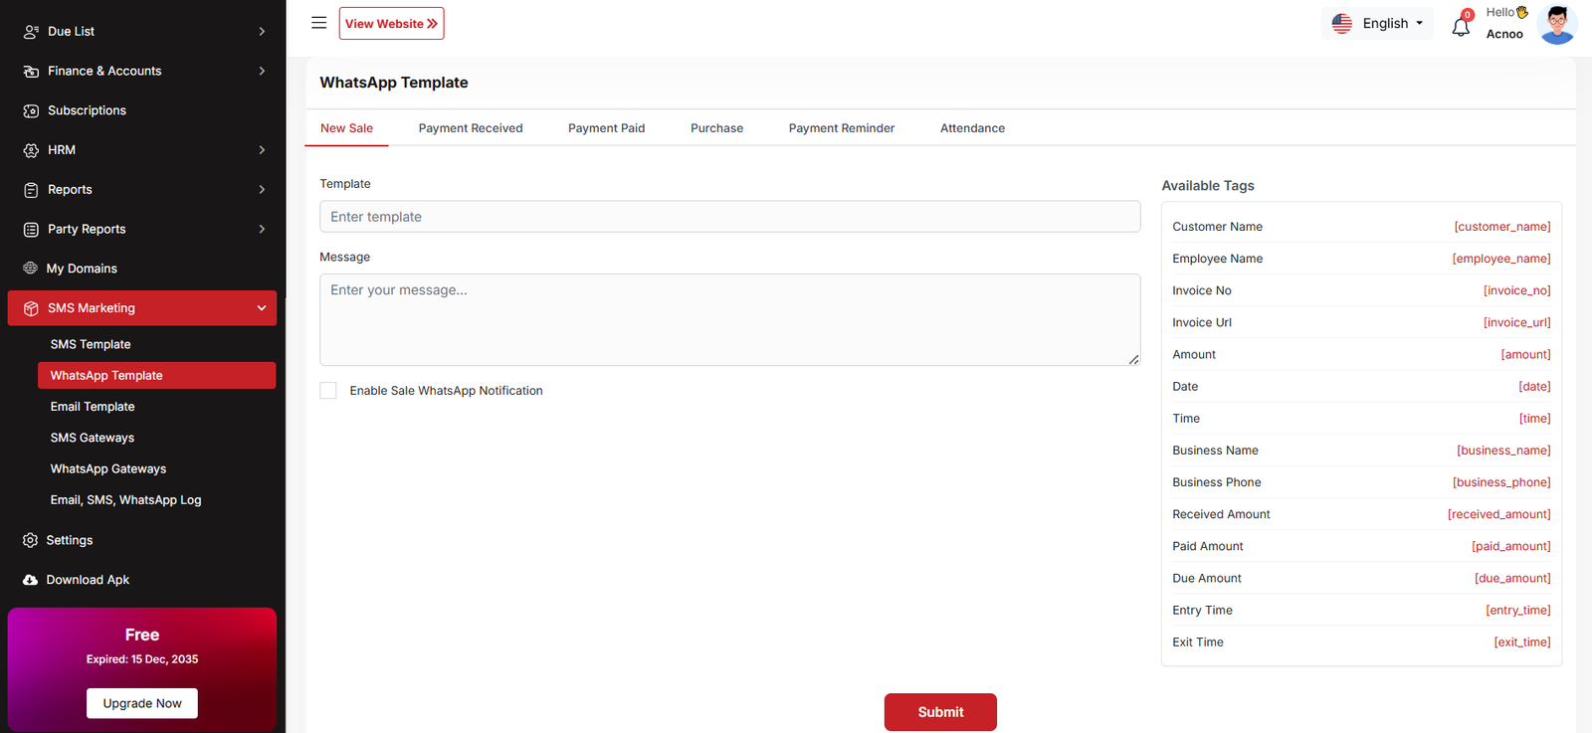Click the My Domains globe icon
1592x733 pixels.
tap(30, 269)
